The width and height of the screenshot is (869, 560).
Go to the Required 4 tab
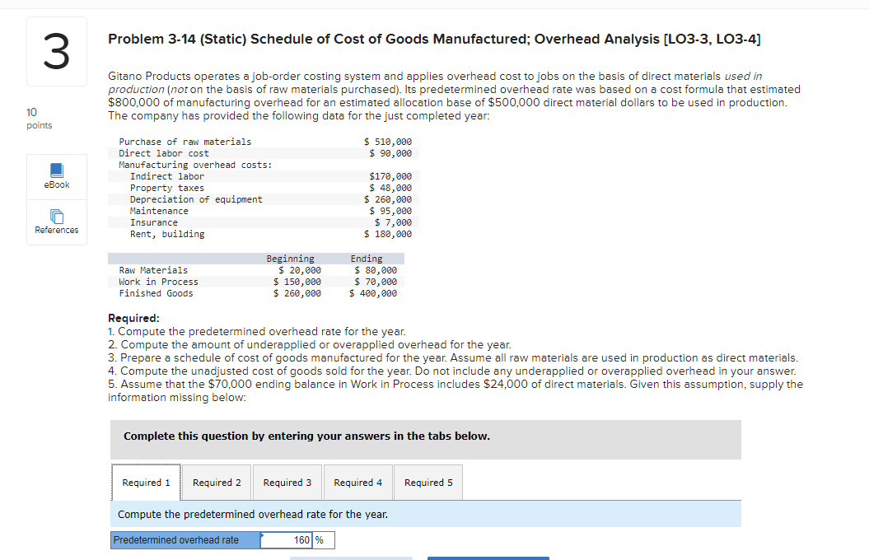[357, 482]
